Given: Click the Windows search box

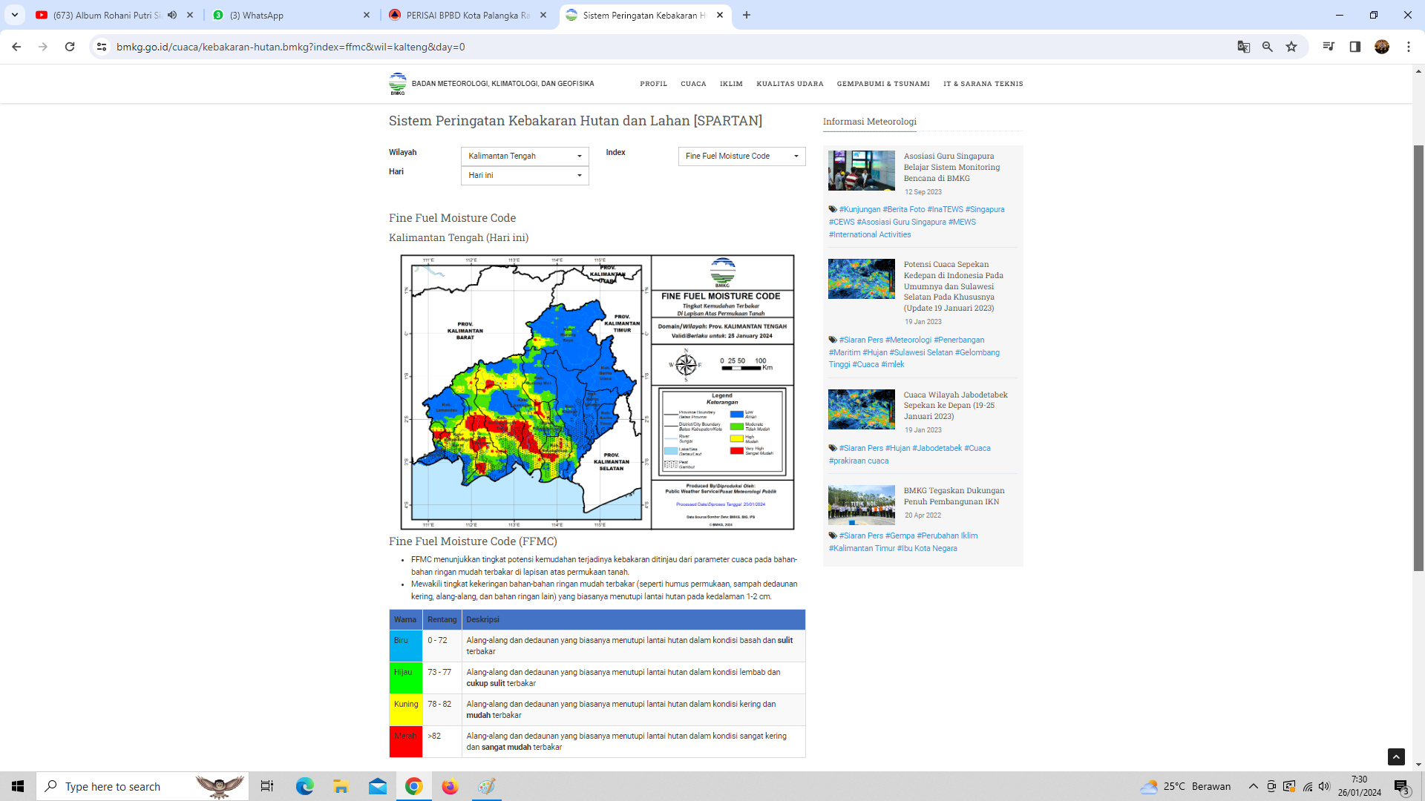Looking at the screenshot, I should click(142, 786).
